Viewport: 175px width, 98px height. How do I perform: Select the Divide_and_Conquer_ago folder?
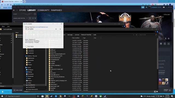click(x=57, y=69)
